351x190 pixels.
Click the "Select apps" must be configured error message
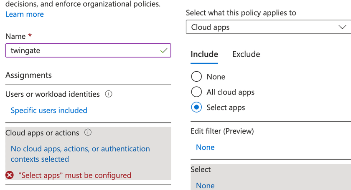coord(75,175)
